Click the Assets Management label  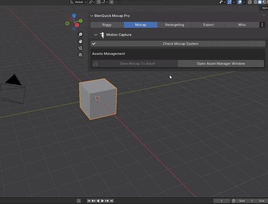108,54
